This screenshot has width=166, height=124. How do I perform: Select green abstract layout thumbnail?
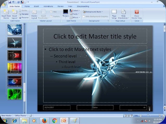click(15, 94)
